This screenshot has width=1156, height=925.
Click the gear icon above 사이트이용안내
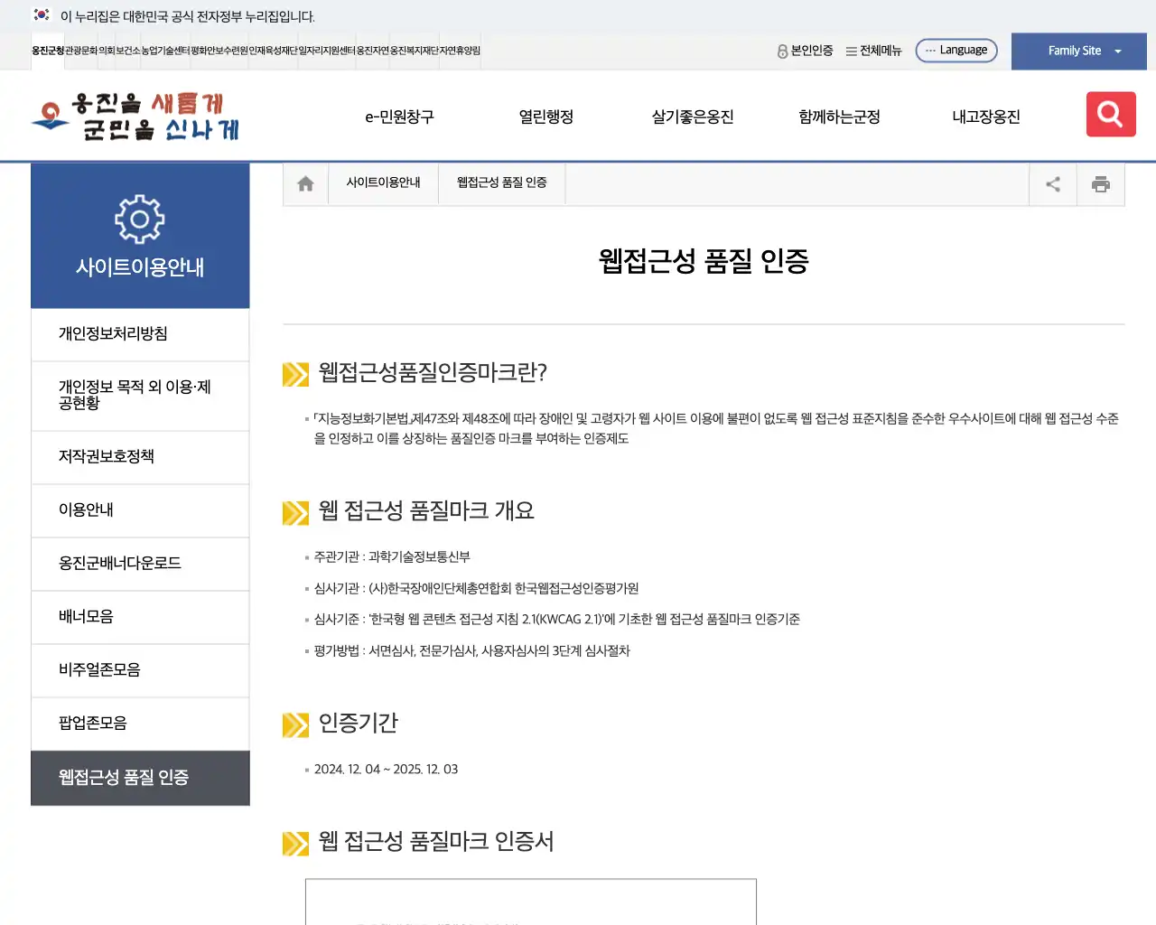tap(140, 218)
